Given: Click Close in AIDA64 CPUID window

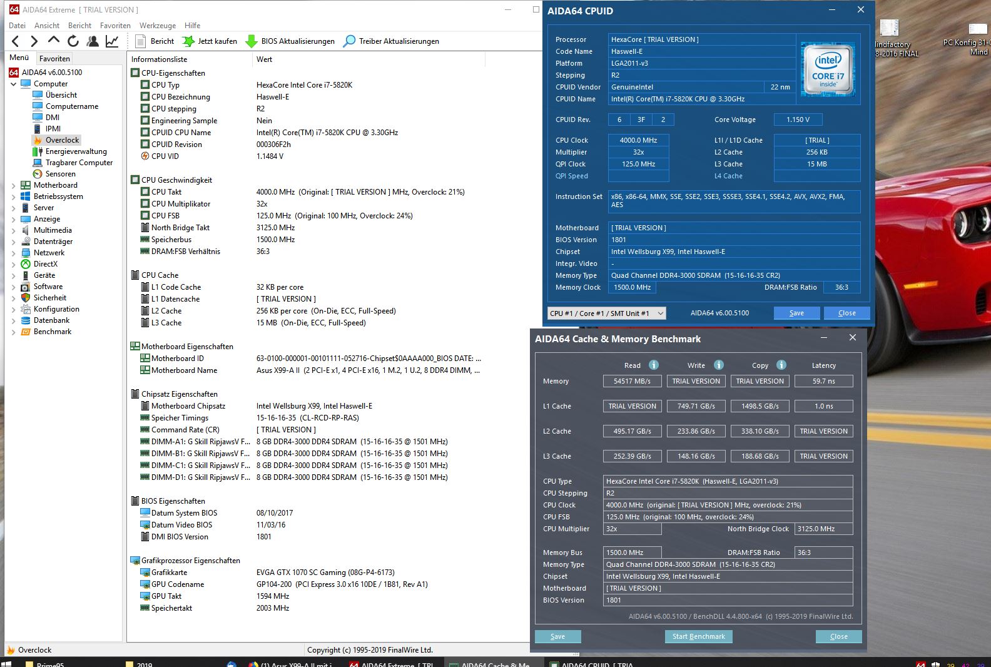Looking at the screenshot, I should pyautogui.click(x=846, y=313).
